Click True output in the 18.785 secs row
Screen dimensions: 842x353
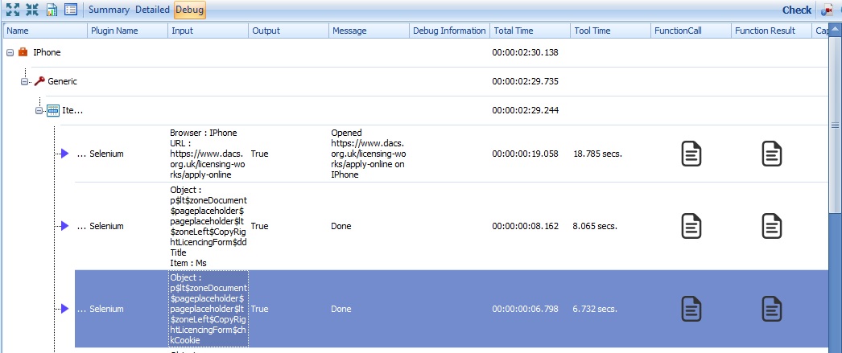[x=259, y=154]
